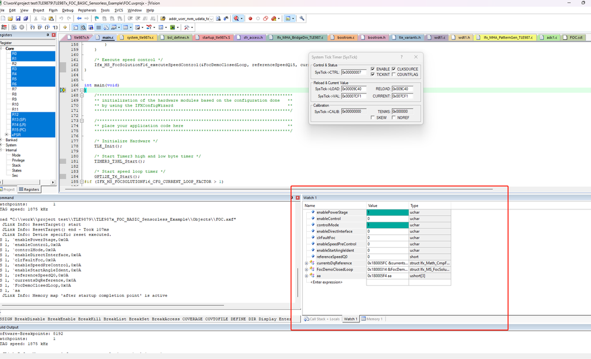
Task: Open the addr_user_nvm_udata target dropdown
Action: 211,18
